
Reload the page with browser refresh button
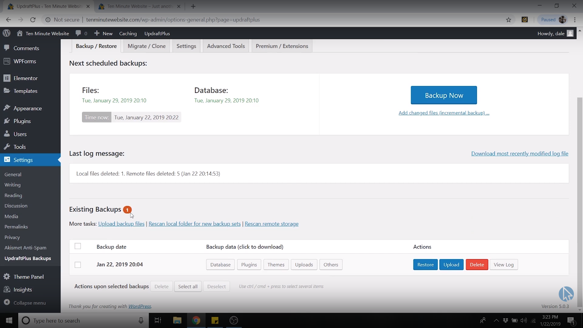(33, 20)
